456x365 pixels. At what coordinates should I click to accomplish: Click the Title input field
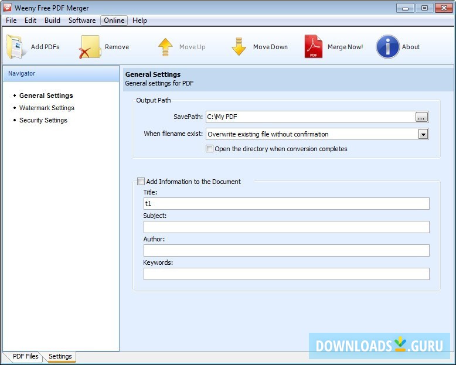[286, 203]
